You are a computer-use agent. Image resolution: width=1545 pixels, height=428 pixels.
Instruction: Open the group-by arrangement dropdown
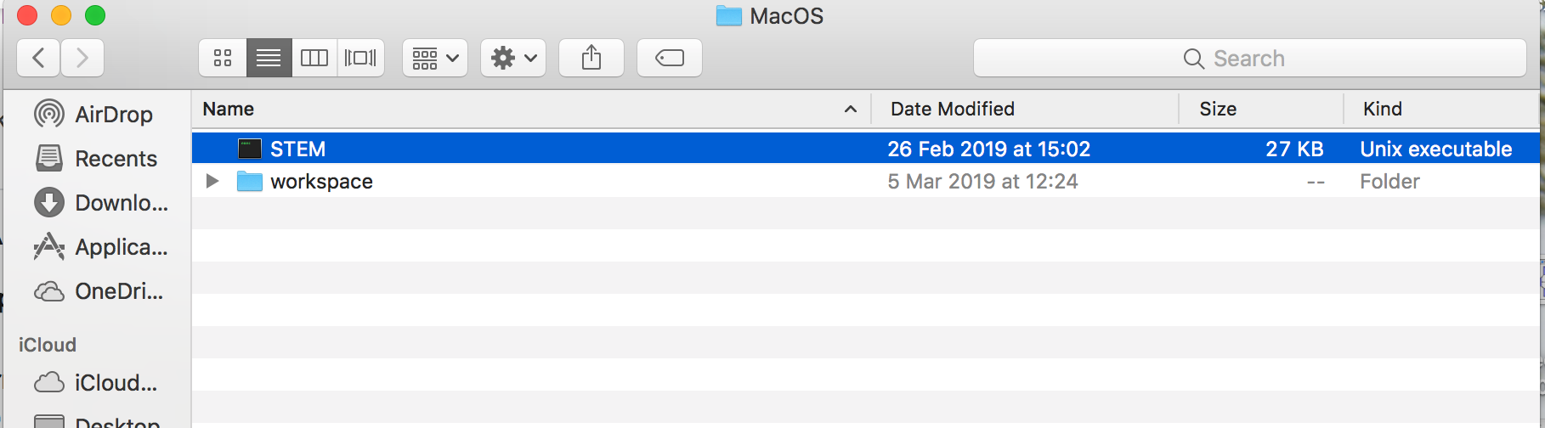pyautogui.click(x=435, y=58)
